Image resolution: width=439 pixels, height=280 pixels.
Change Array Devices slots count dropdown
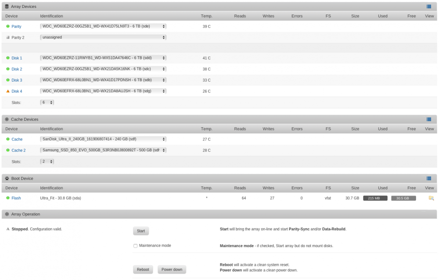[47, 103]
